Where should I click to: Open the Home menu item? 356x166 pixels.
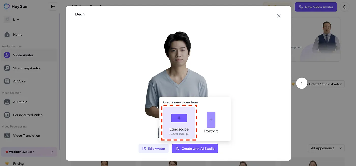coord(29,34)
